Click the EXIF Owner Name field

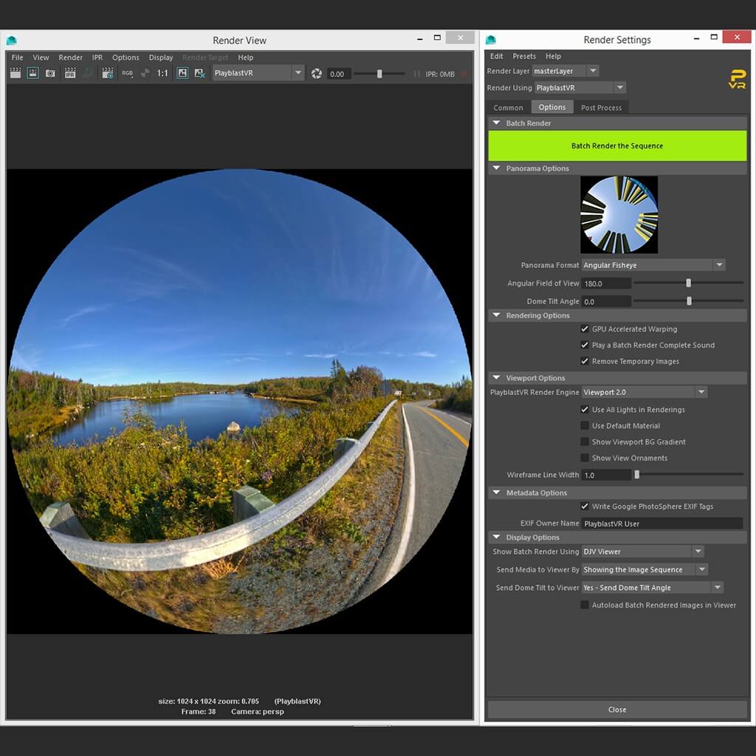click(662, 523)
